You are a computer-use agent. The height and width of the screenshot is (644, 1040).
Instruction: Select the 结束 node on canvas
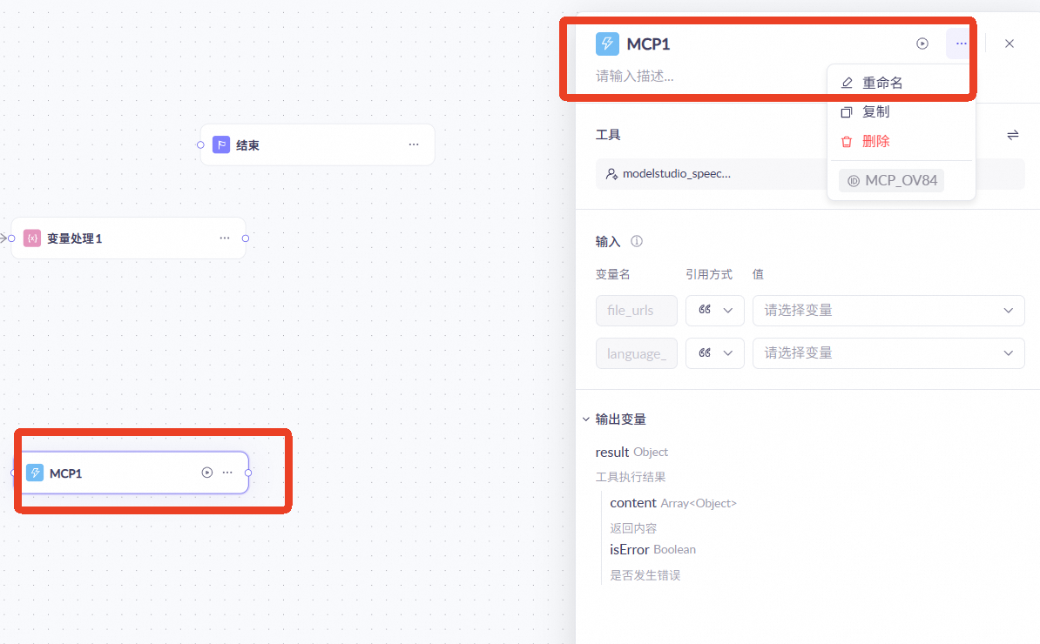pos(318,144)
